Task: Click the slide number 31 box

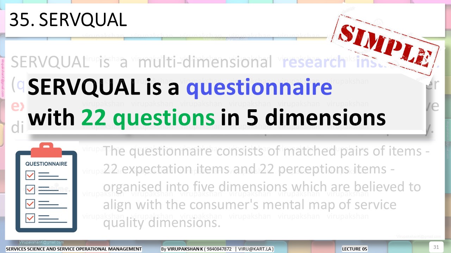Action: tap(436, 247)
